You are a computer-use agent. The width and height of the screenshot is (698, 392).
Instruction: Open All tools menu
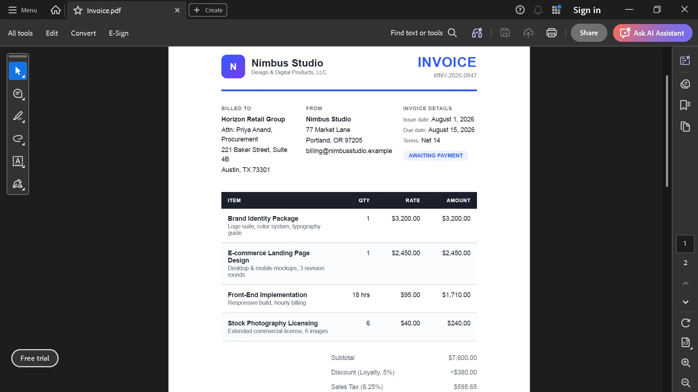point(20,33)
